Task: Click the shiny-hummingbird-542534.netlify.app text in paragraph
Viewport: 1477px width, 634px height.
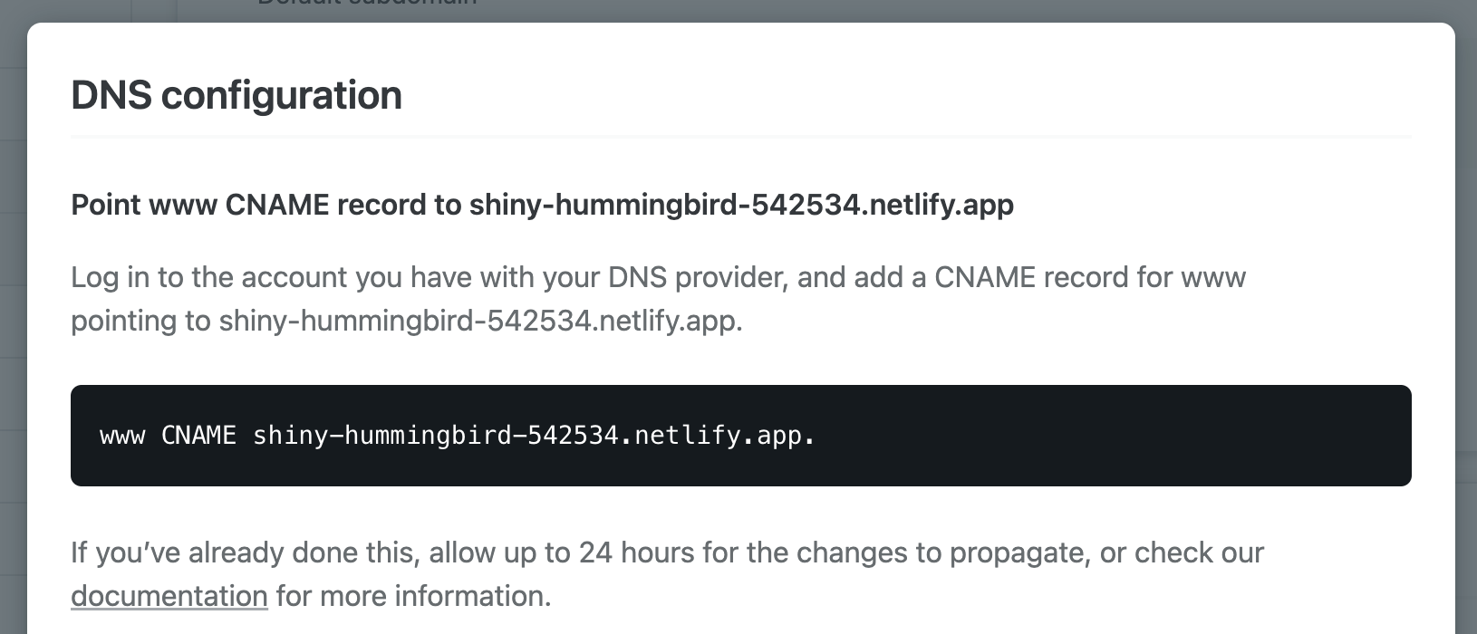Action: 480,319
